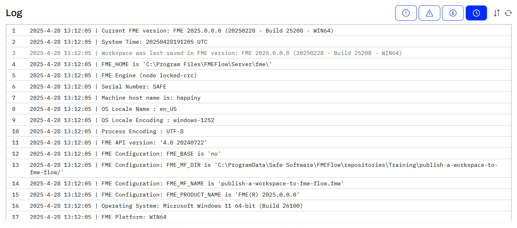
Task: Select the OS Locale Encoding row
Action: pyautogui.click(x=158, y=120)
